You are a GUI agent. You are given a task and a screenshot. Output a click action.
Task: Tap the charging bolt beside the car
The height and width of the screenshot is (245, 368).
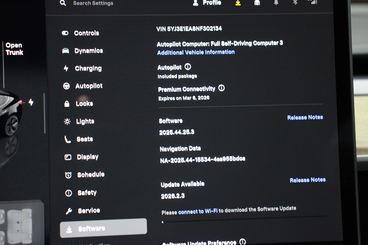(31, 102)
